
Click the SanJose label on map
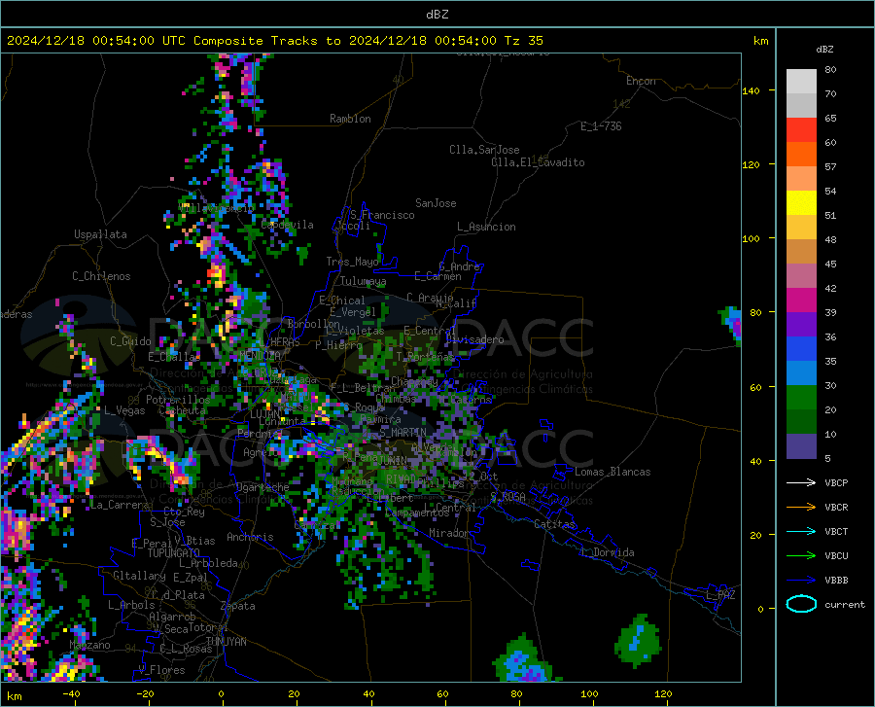[x=436, y=203]
